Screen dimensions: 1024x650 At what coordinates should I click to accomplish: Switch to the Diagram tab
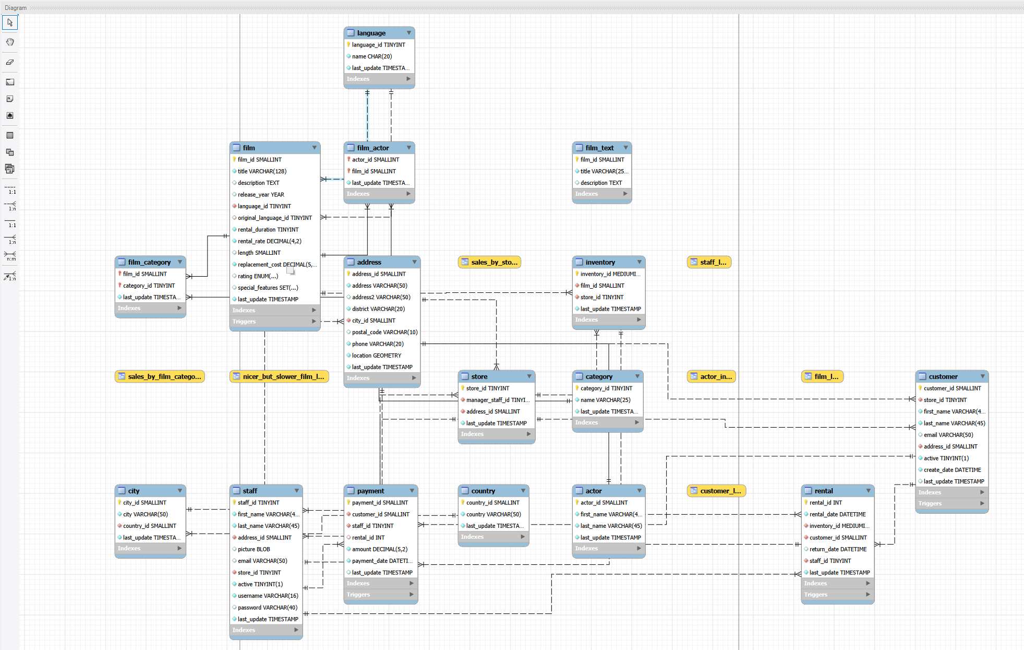(15, 7)
